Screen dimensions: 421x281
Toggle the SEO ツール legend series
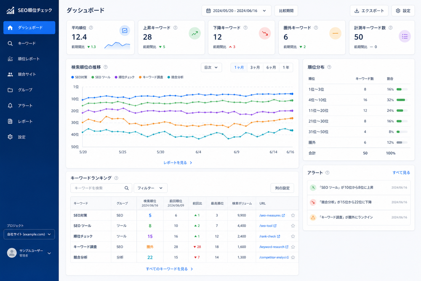[101, 78]
